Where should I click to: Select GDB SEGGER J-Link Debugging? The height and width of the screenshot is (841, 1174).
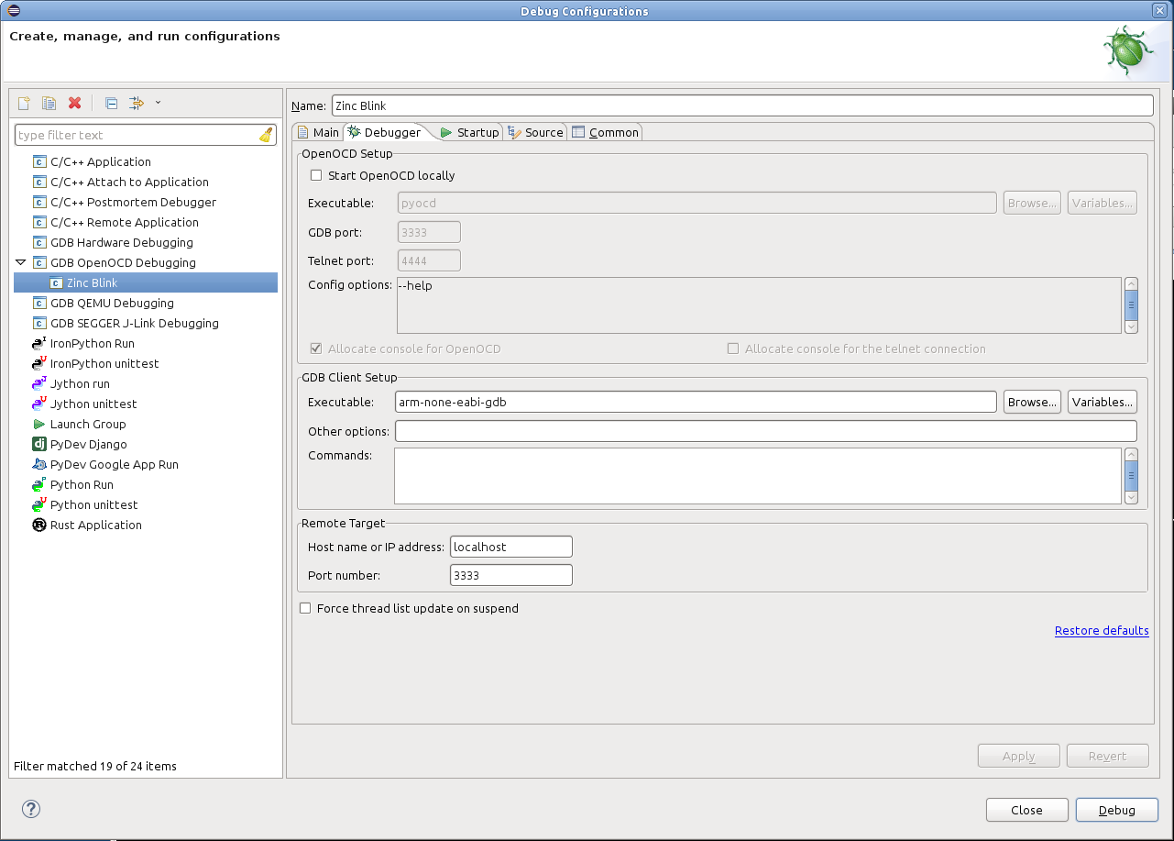pyautogui.click(x=135, y=323)
